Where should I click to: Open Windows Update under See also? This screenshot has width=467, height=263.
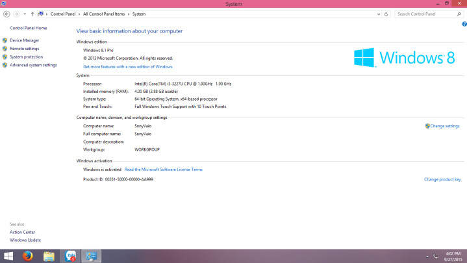25,240
